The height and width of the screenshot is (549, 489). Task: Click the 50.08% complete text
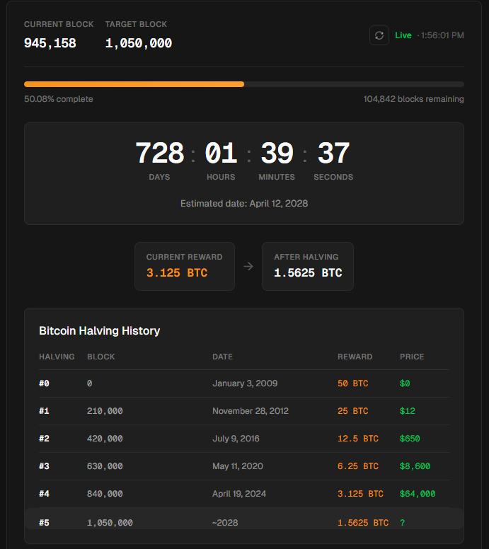(59, 99)
